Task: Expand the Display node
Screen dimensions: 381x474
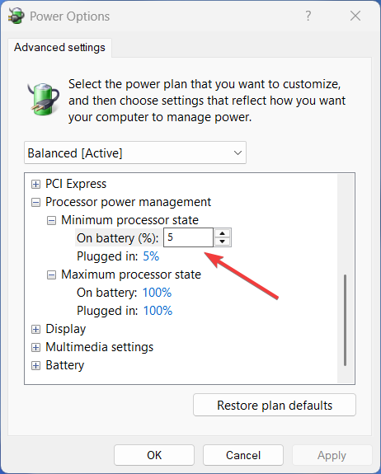Action: [x=35, y=329]
